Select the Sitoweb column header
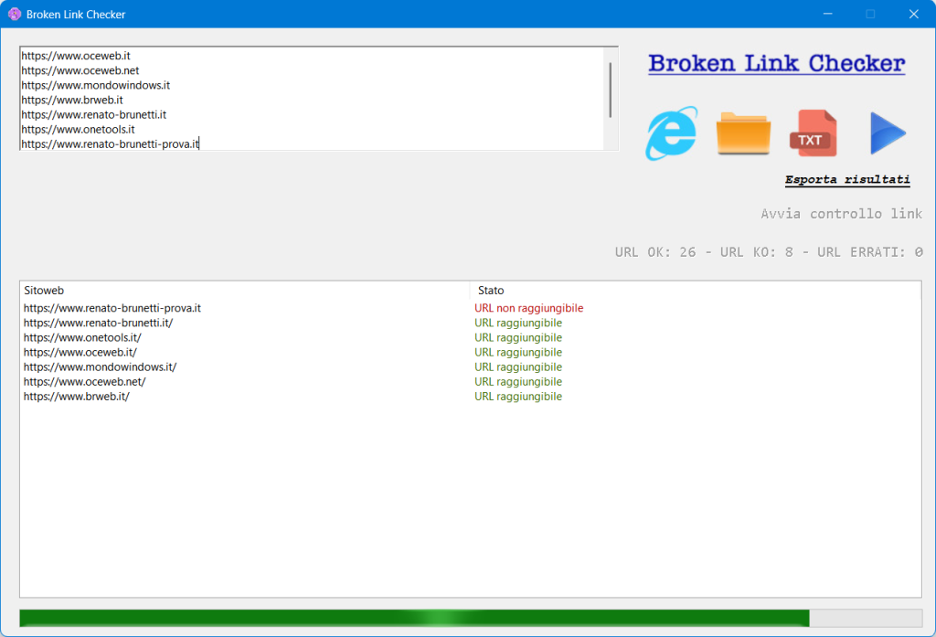The height and width of the screenshot is (637, 936). pos(43,290)
